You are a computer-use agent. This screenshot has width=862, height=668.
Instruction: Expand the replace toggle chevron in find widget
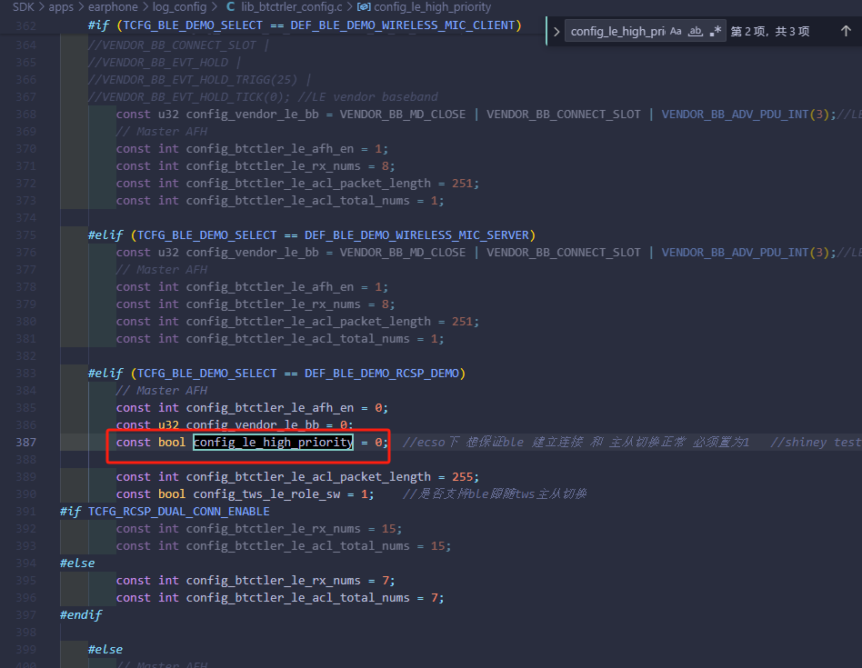[x=556, y=31]
